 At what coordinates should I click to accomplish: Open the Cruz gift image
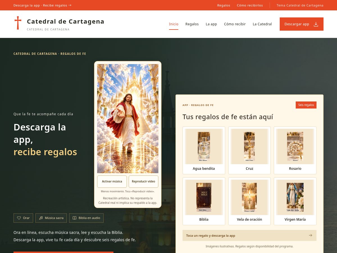click(x=249, y=146)
